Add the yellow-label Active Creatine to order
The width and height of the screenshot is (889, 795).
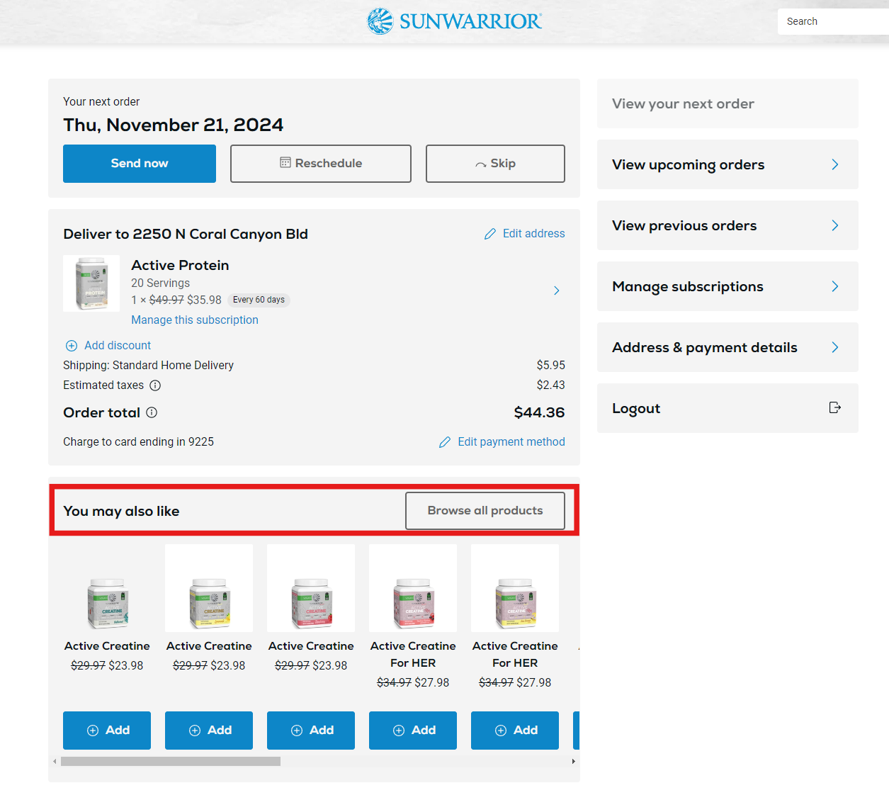pyautogui.click(x=209, y=731)
